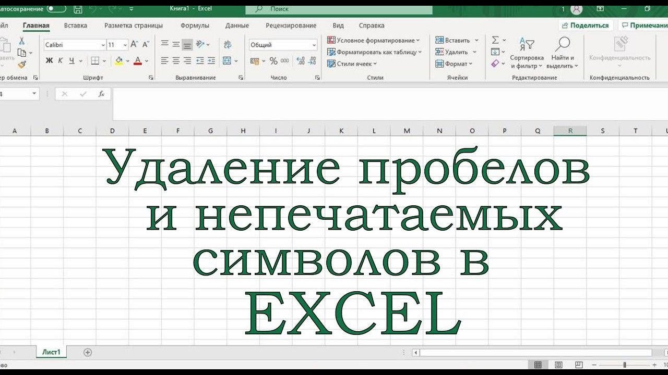Click the Merge and Center icon
Image resolution: width=668 pixels, height=375 pixels.
tap(227, 61)
